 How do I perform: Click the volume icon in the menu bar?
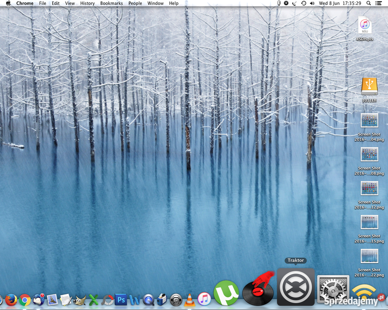(312, 3)
